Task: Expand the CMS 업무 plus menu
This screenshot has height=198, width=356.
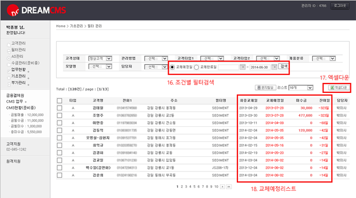Action: 26,102
